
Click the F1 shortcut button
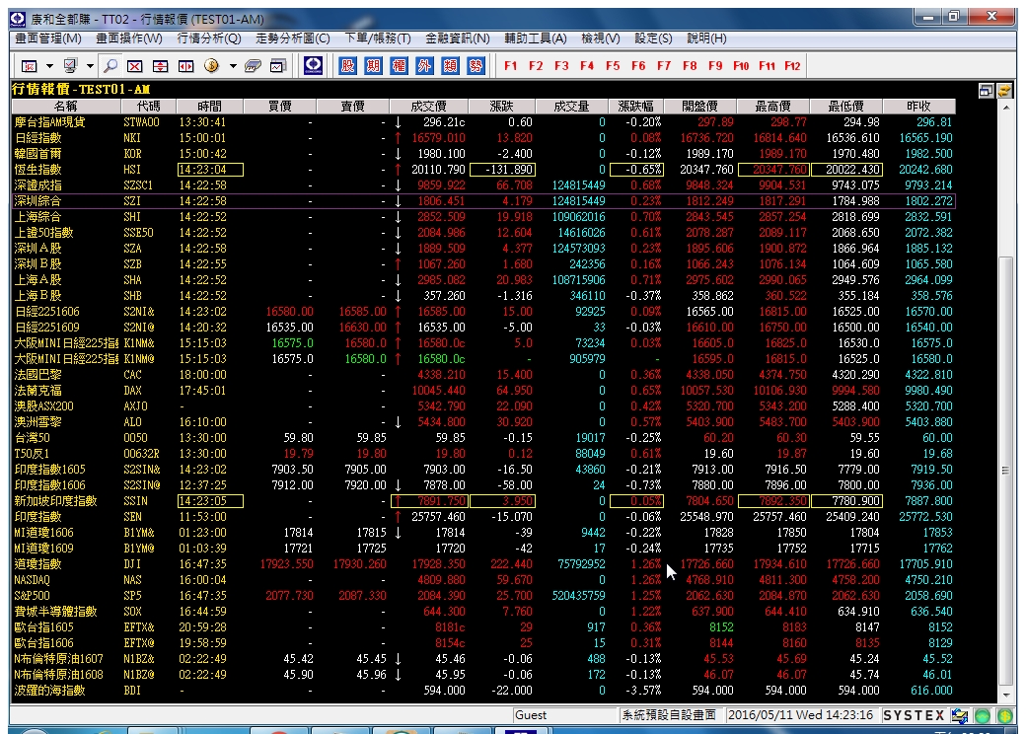point(510,66)
